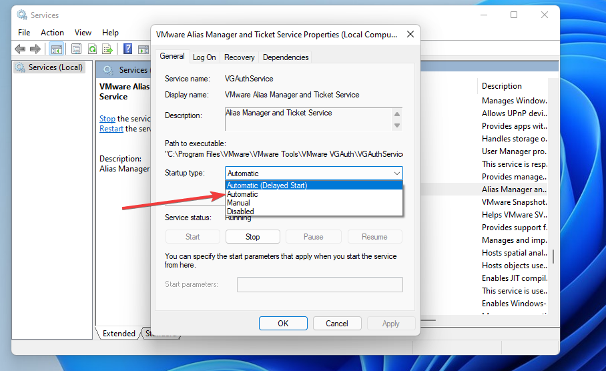Toggle Show/Hide Action Pane toolbar icon
The height and width of the screenshot is (371, 606).
click(143, 49)
